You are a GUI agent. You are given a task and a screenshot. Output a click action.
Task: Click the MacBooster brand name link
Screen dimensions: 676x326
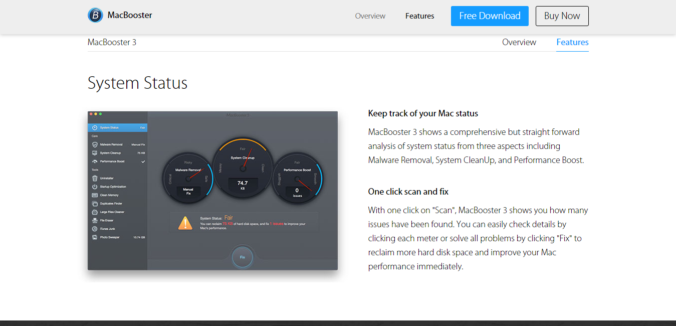tap(130, 15)
